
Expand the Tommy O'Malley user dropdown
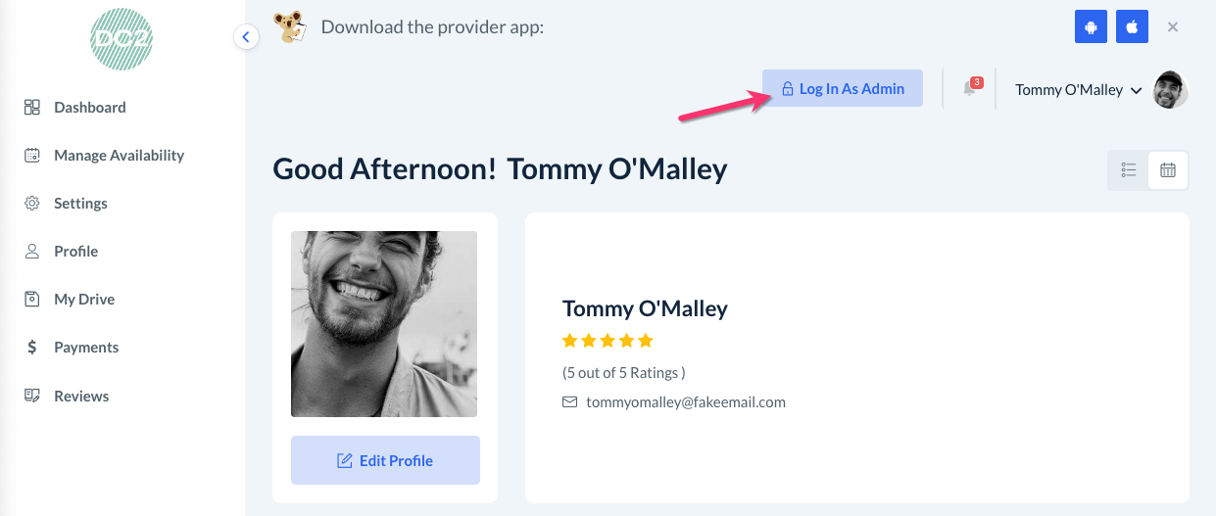1078,90
